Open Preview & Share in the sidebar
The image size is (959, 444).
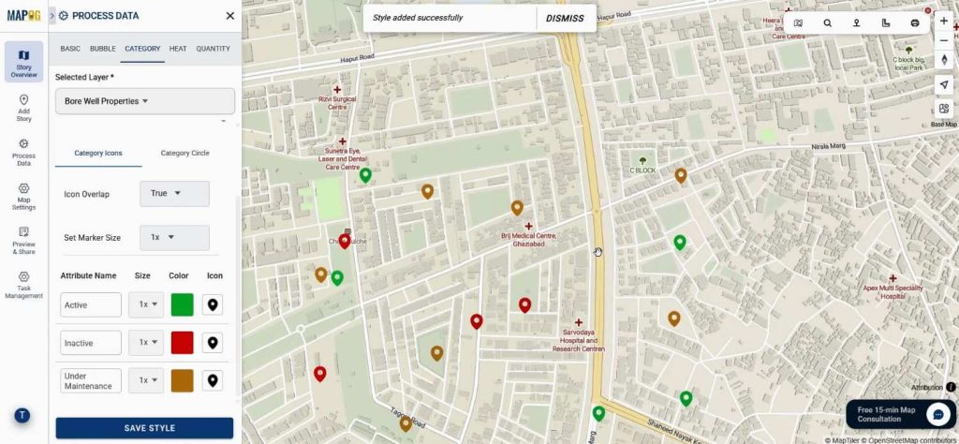point(23,239)
